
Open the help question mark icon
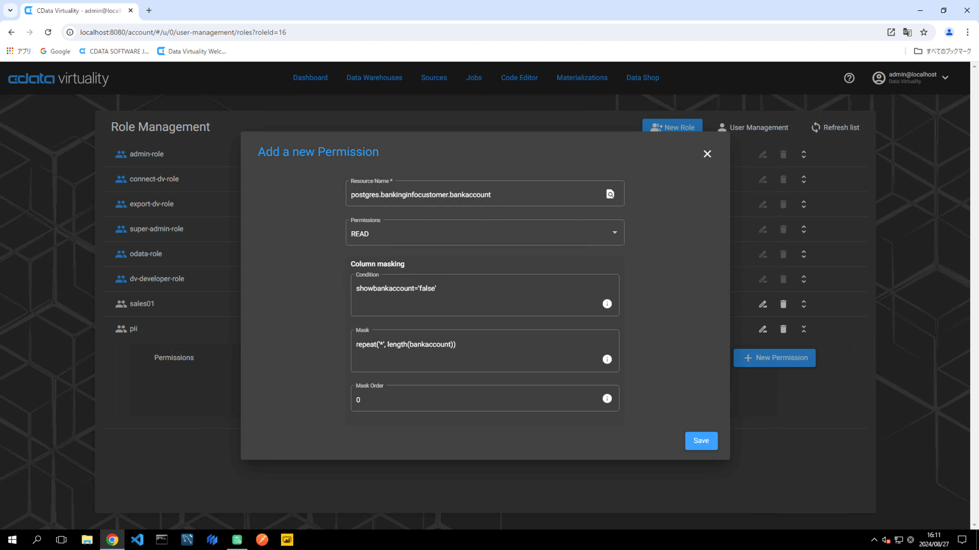pyautogui.click(x=849, y=78)
